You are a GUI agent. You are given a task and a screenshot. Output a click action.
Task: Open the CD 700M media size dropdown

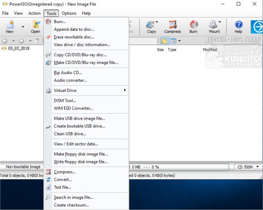(x=248, y=167)
